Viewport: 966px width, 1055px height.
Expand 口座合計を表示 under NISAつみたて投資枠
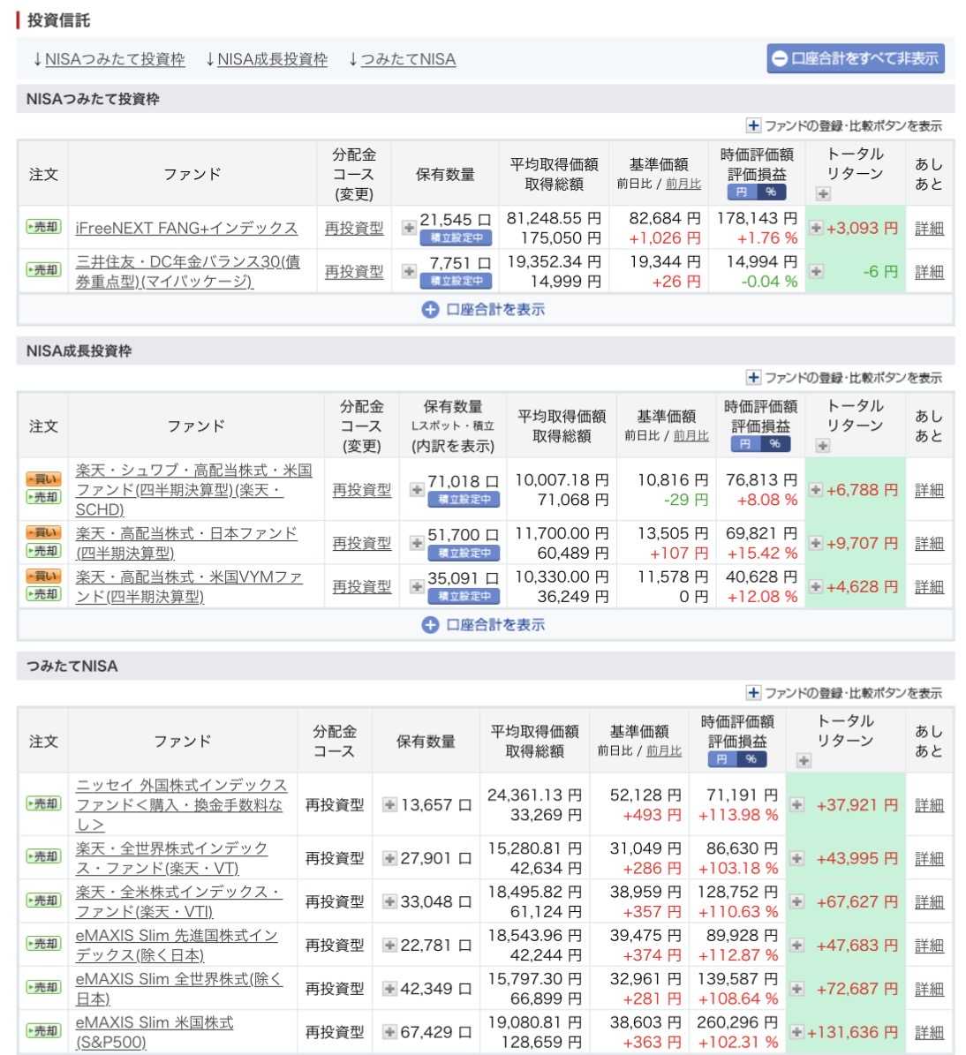[x=483, y=310]
